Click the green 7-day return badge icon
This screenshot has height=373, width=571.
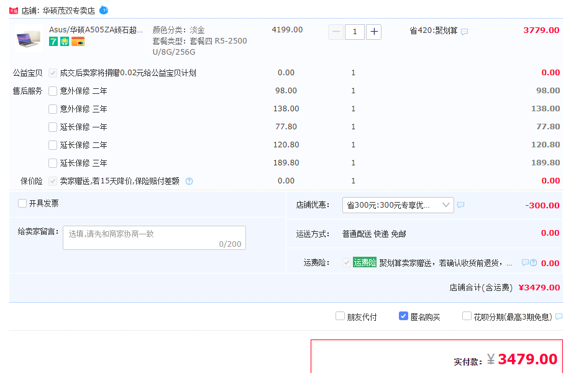53,42
